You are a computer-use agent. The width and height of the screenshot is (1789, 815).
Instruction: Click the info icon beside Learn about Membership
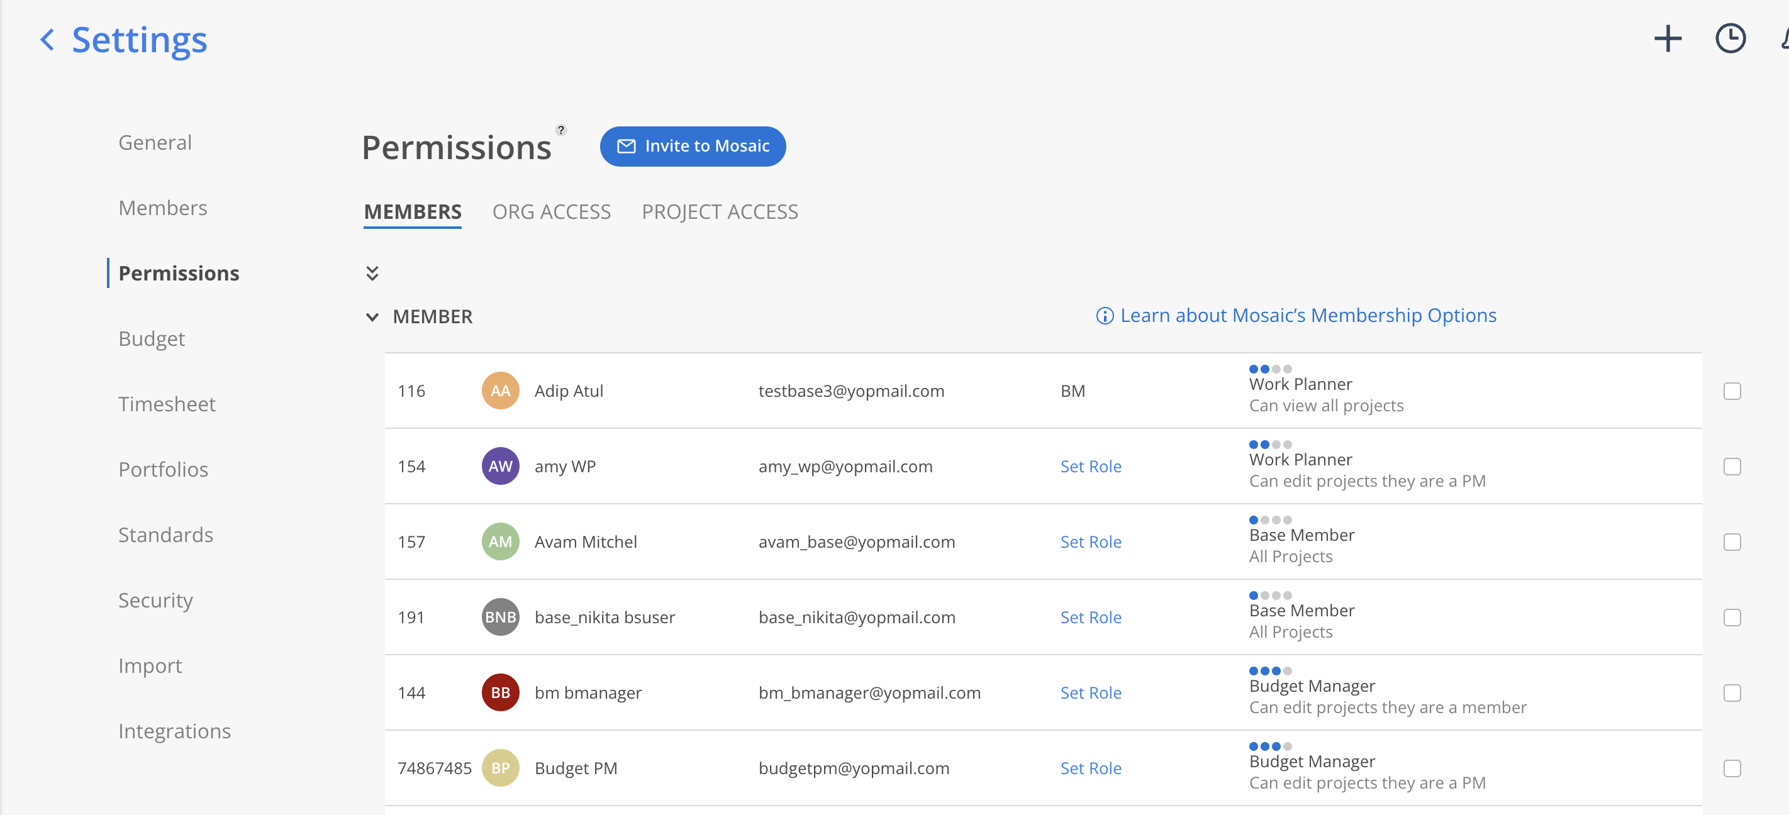tap(1104, 316)
